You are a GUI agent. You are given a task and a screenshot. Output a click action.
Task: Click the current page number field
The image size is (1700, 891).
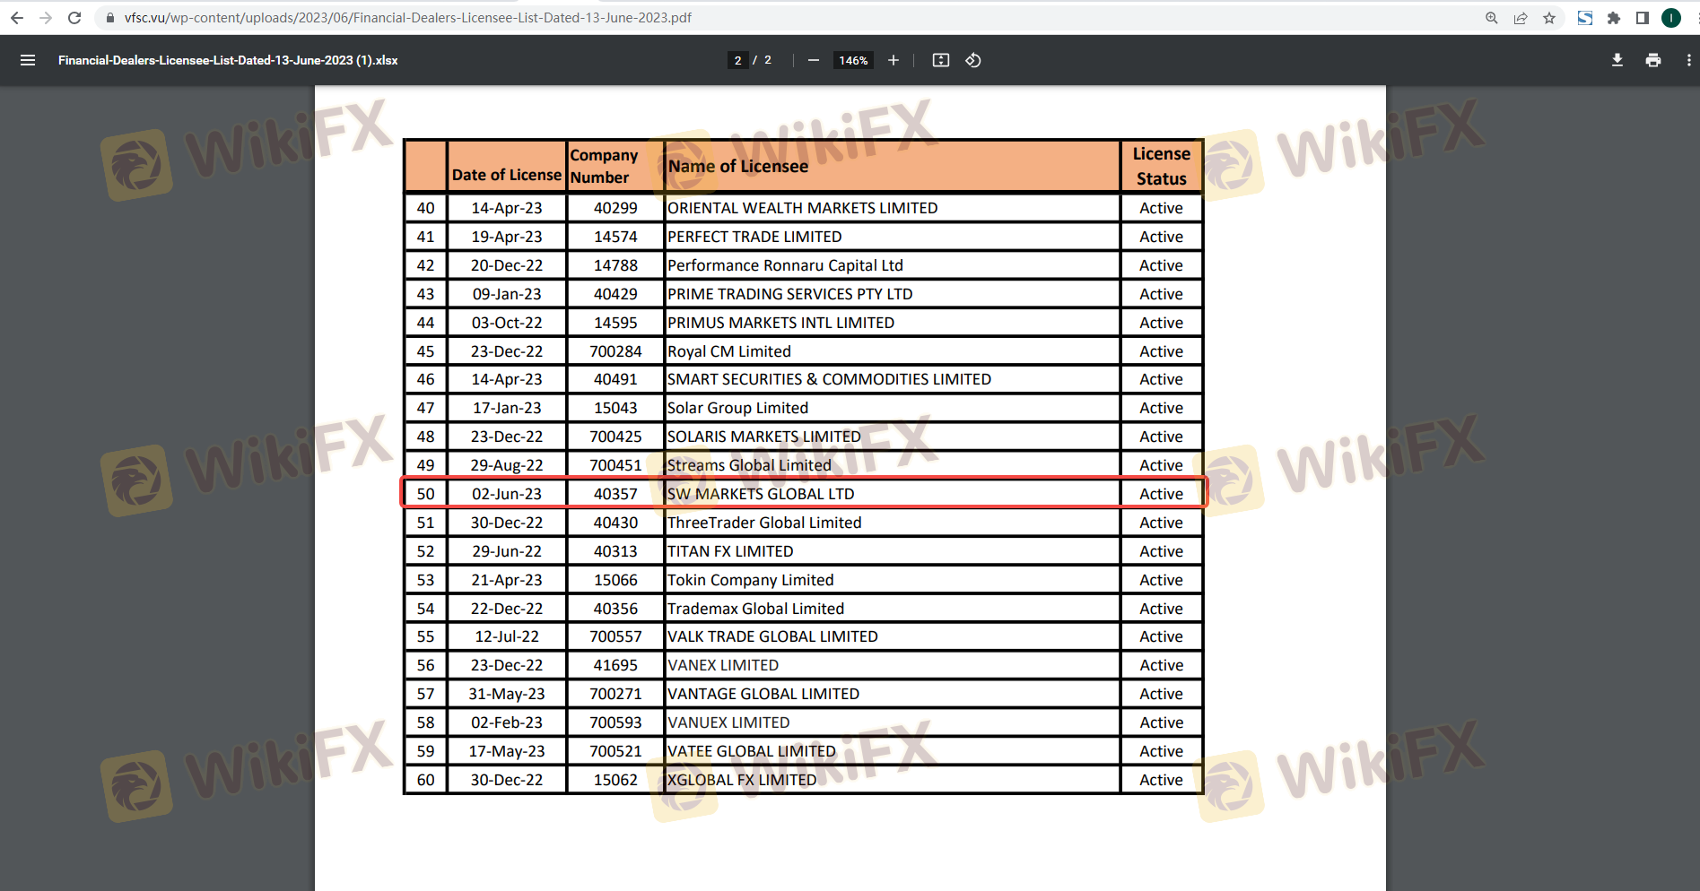tap(737, 60)
